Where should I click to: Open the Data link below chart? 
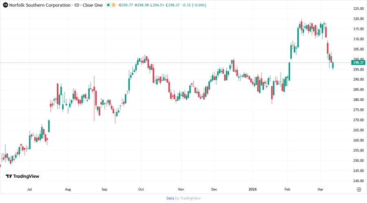click(170, 198)
